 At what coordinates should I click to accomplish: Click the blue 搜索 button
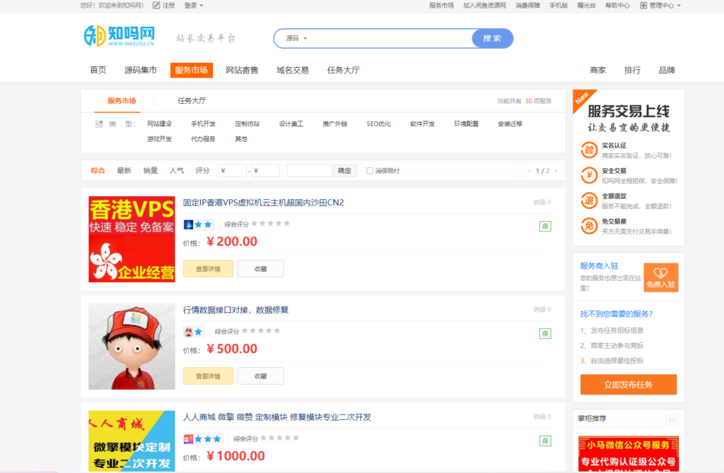click(492, 38)
